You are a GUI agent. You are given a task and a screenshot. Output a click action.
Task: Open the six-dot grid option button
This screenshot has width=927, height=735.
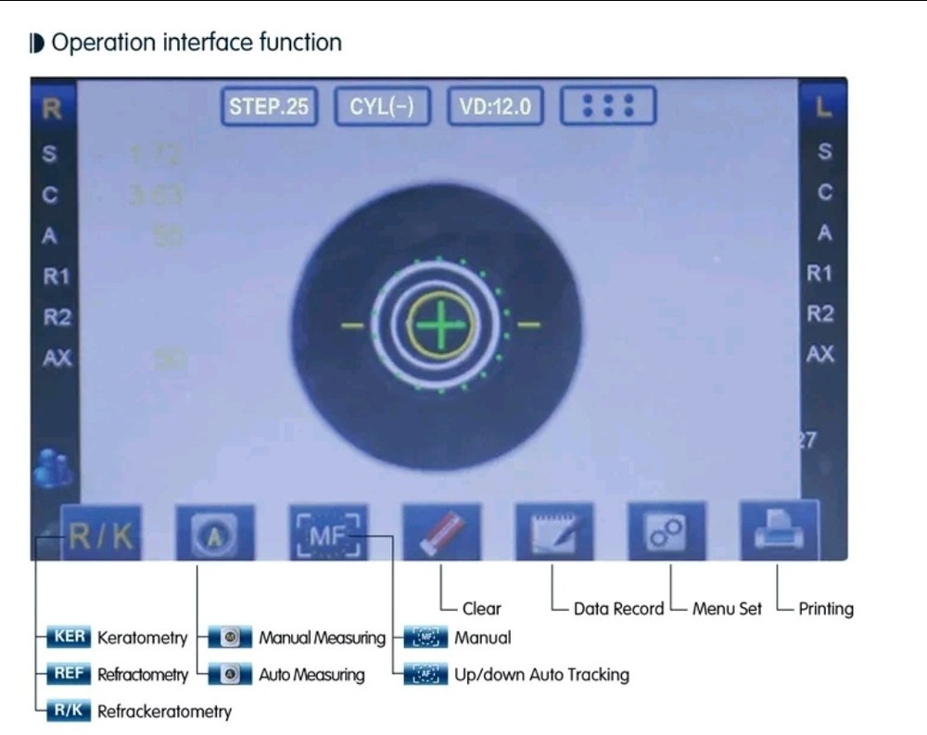click(607, 107)
